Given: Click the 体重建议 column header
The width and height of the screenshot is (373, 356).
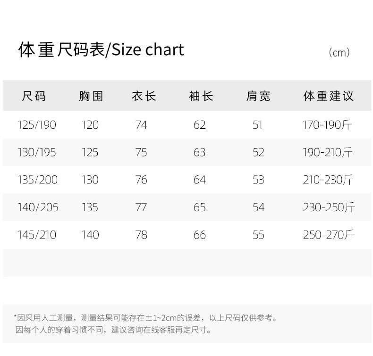Looking at the screenshot, I should coord(328,97).
